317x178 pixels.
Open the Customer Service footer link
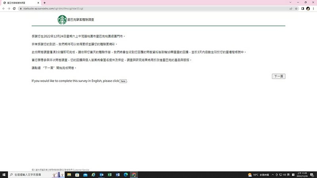pyautogui.click(x=76, y=170)
